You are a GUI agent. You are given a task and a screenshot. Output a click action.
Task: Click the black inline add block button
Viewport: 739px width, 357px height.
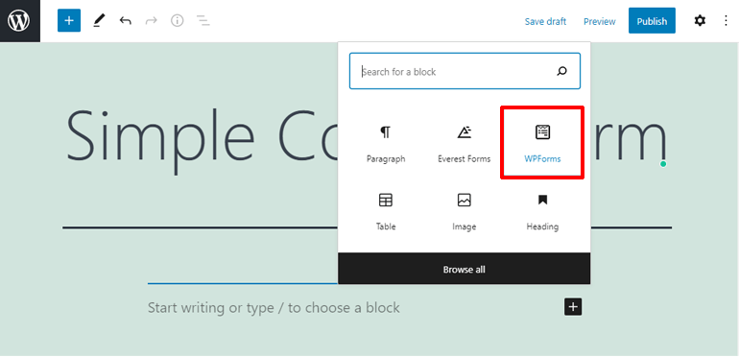click(x=573, y=307)
